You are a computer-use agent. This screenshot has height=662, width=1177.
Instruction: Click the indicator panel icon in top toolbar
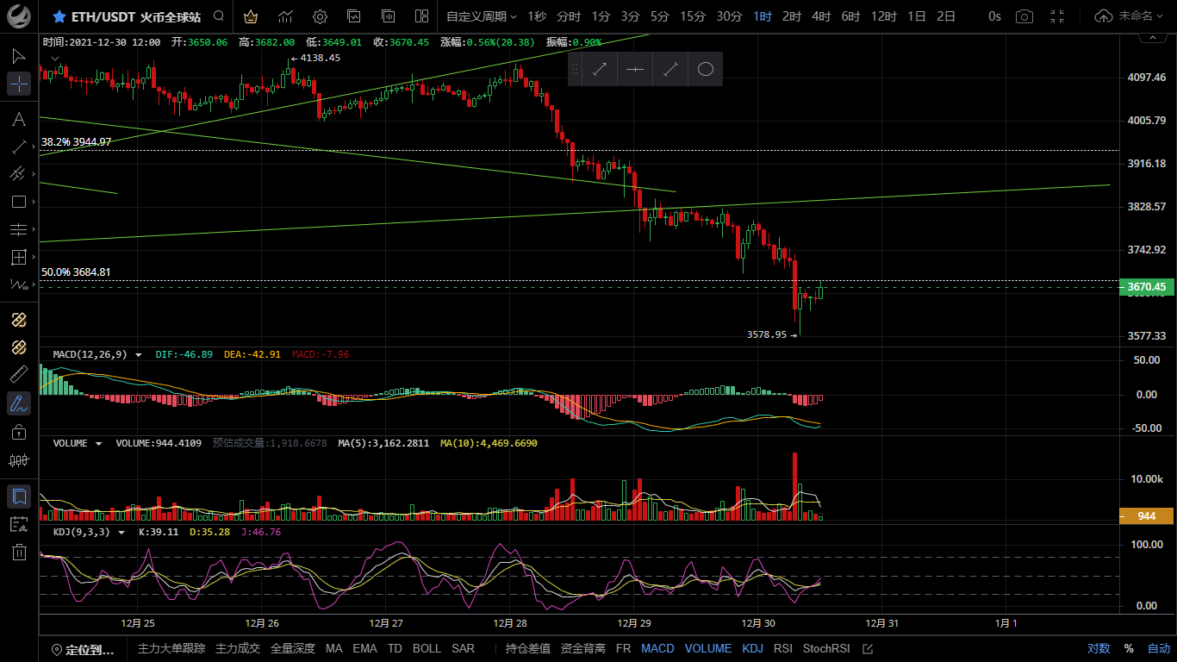tap(354, 16)
